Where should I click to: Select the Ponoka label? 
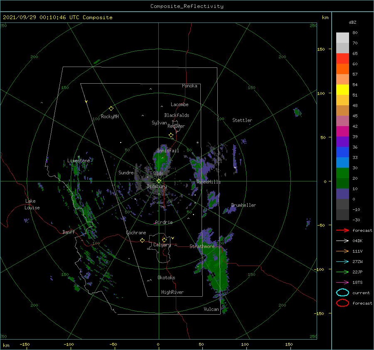tap(189, 86)
